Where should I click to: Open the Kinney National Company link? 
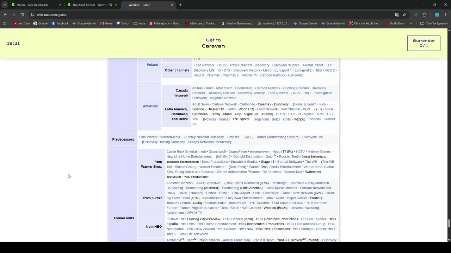point(204,137)
